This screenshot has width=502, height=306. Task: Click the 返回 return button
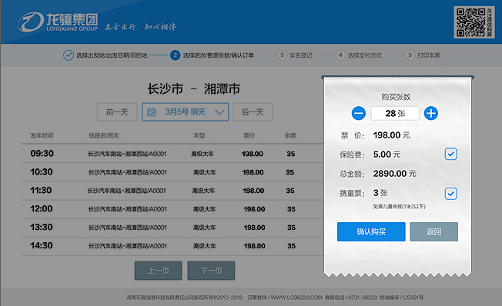pyautogui.click(x=433, y=231)
